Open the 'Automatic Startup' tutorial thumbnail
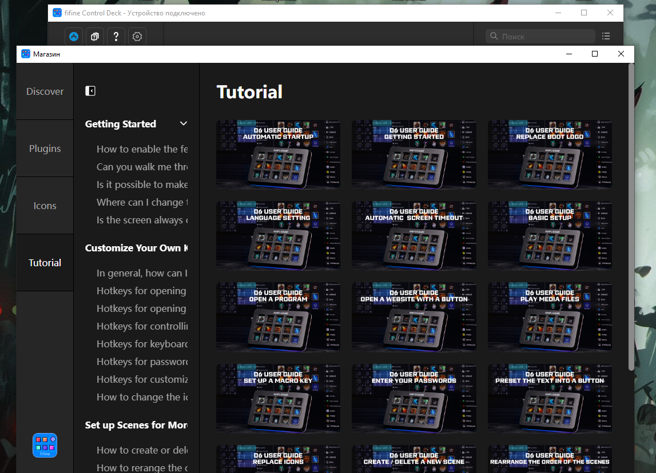Image resolution: width=656 pixels, height=473 pixels. [x=278, y=154]
